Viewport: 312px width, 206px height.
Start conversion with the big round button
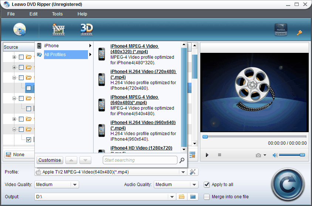[x=288, y=185]
